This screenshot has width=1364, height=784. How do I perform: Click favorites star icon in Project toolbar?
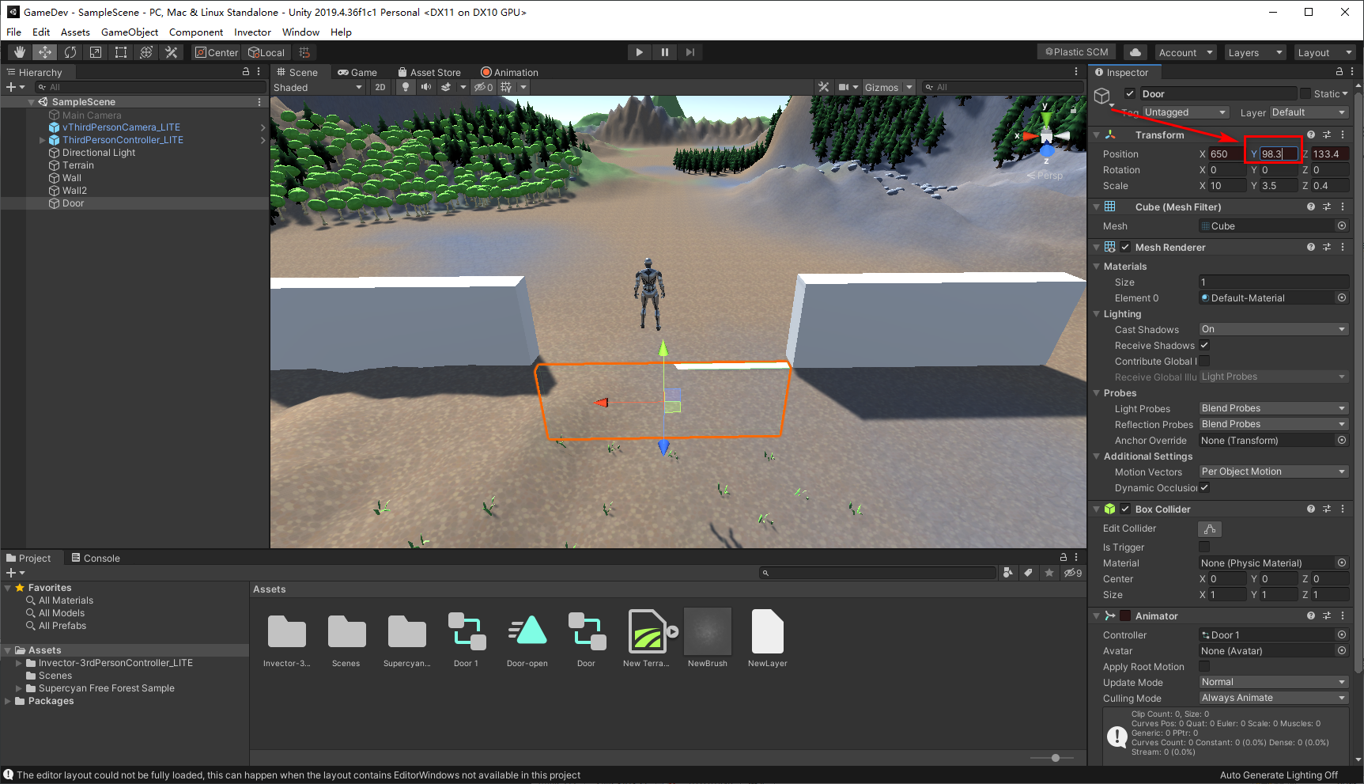point(1049,573)
